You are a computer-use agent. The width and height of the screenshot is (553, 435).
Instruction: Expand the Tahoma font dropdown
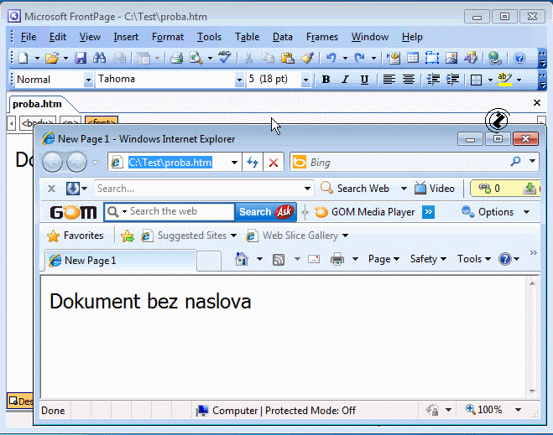(x=238, y=80)
